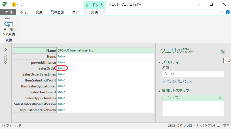This screenshot has width=231, height=129.
Task: Open the Items Table link
Action: tap(61, 56)
